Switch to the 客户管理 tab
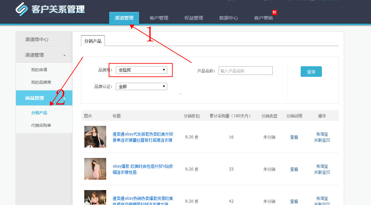The image size is (371, 205). 159,18
